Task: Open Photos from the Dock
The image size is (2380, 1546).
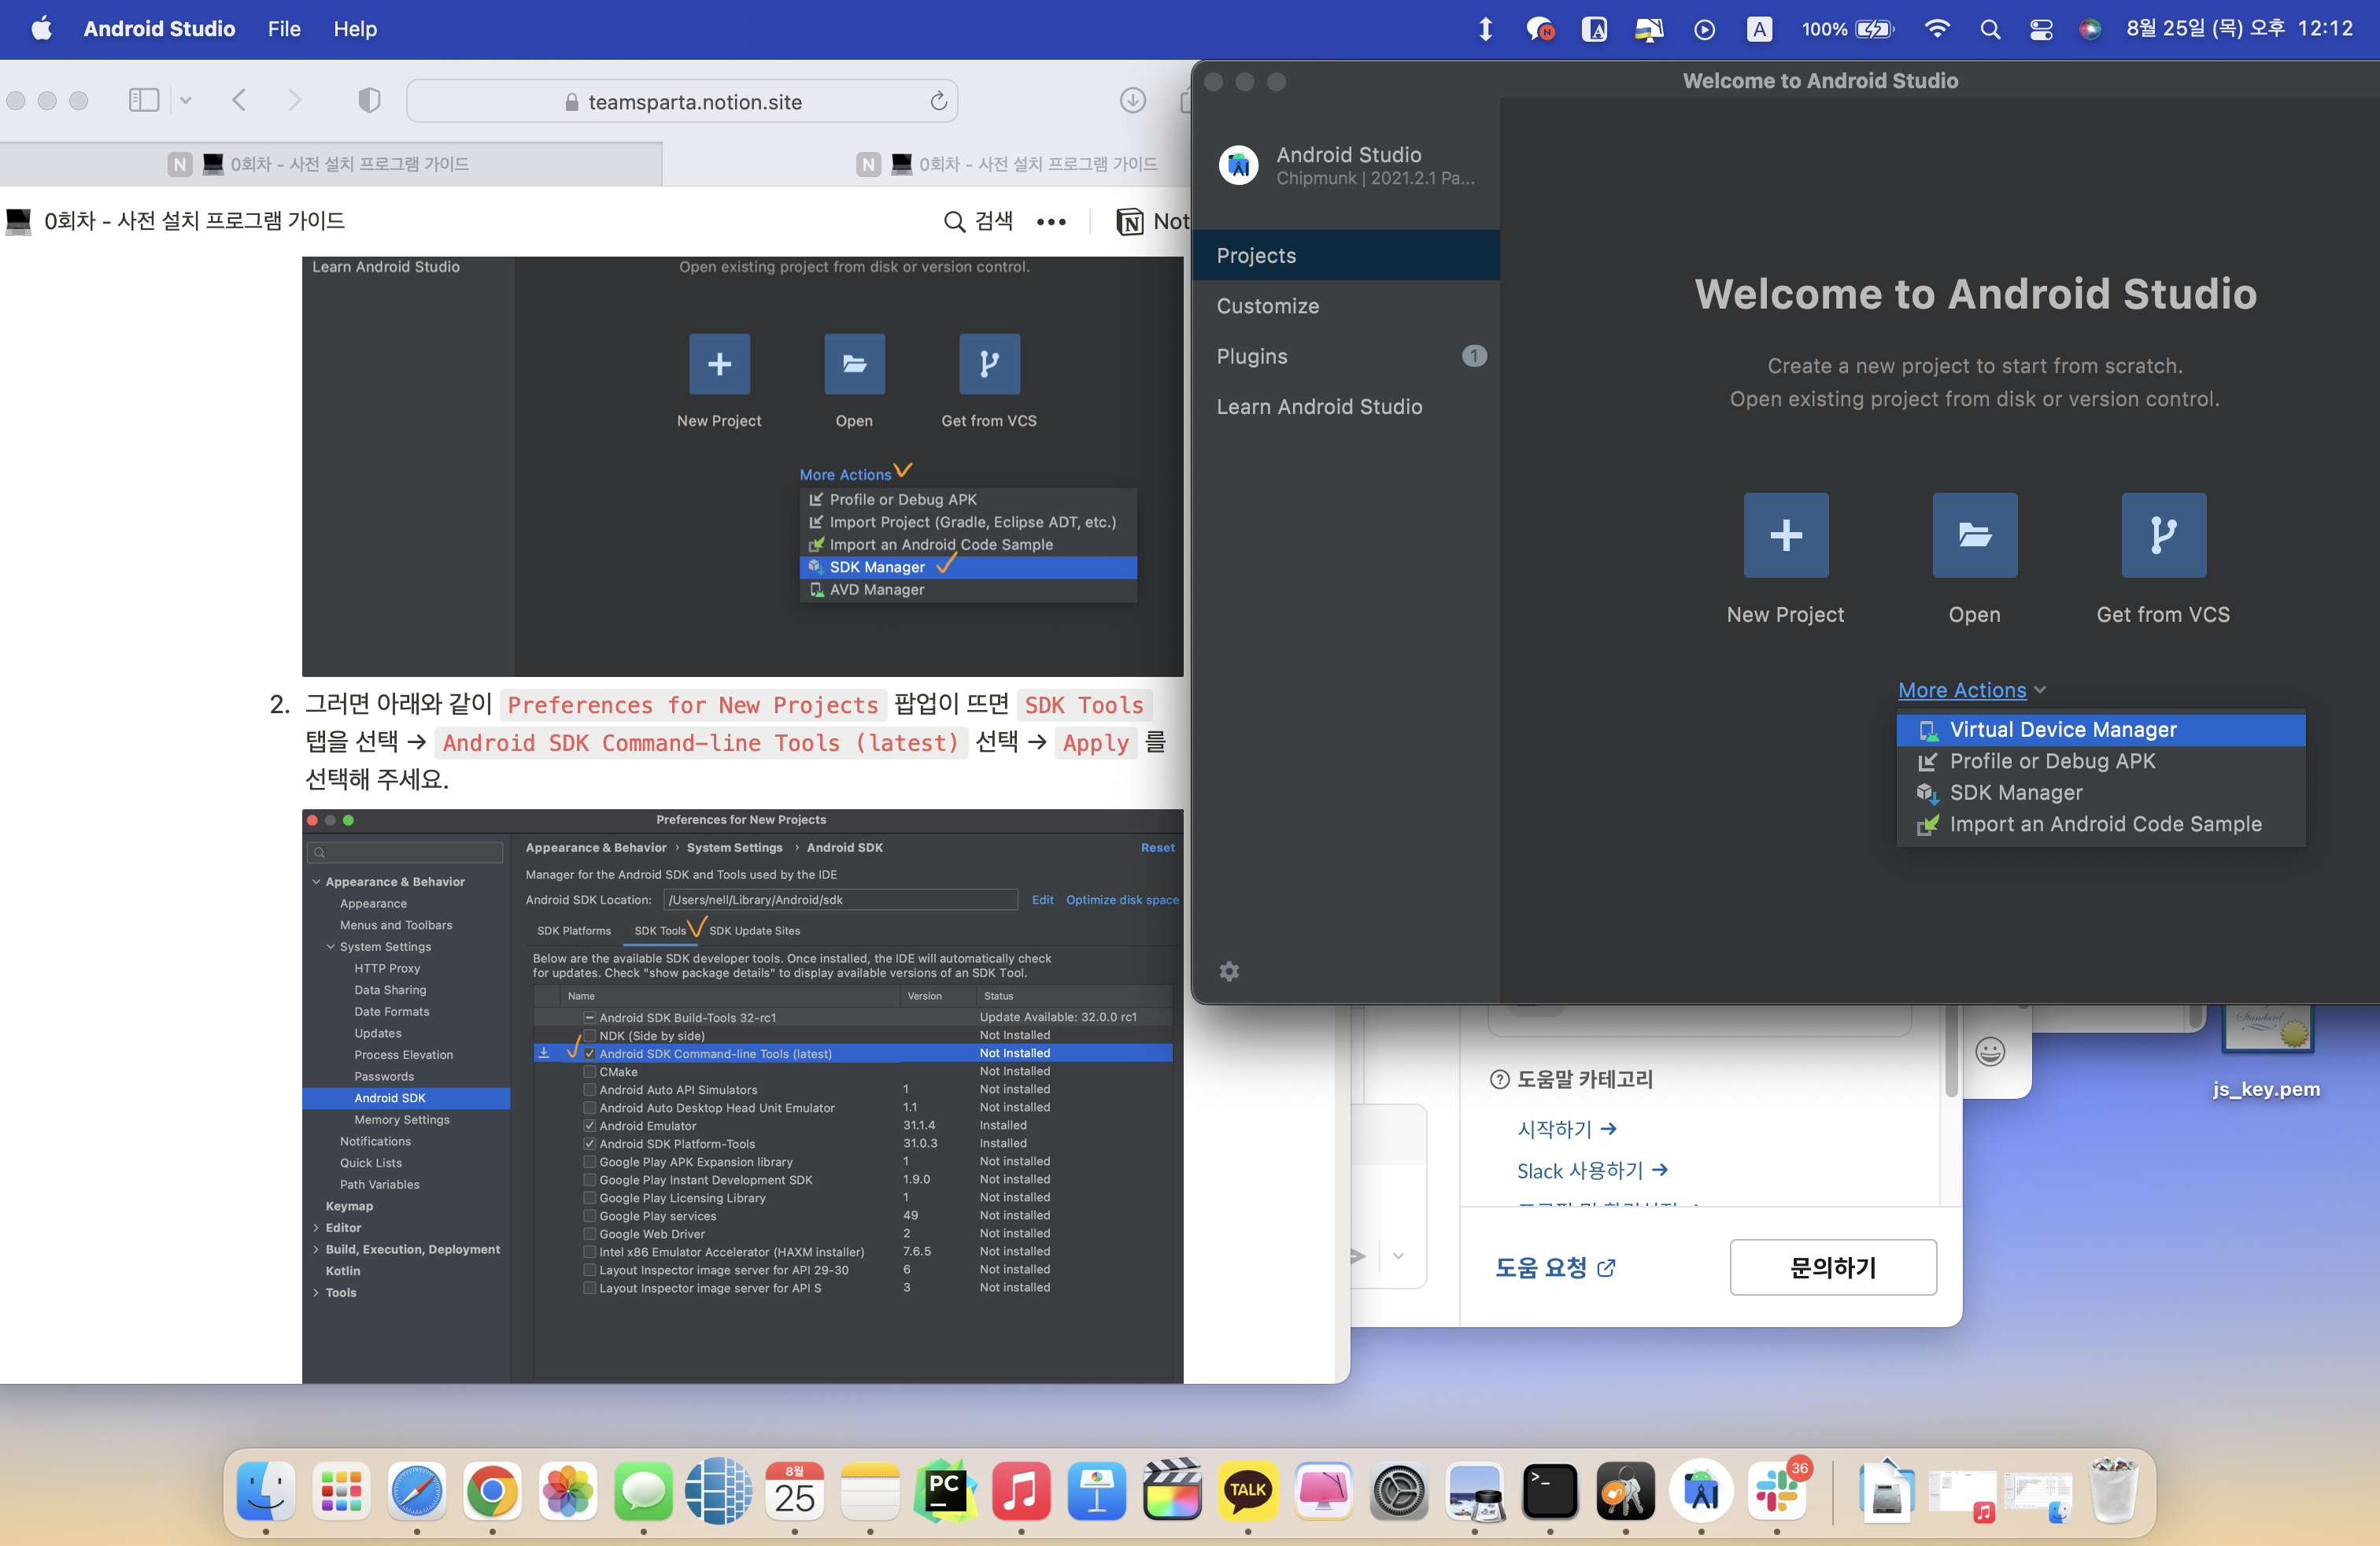Action: (568, 1490)
